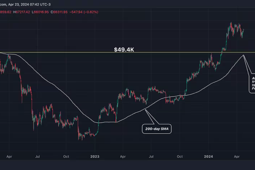This screenshot has height=170, width=255.
Task: Click the close price value C66311.95
Action: (x=69, y=12)
